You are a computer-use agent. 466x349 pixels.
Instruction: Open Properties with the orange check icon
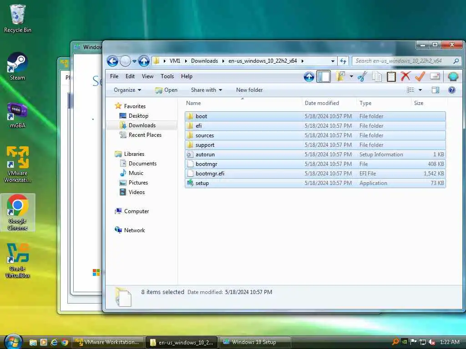pyautogui.click(x=420, y=76)
